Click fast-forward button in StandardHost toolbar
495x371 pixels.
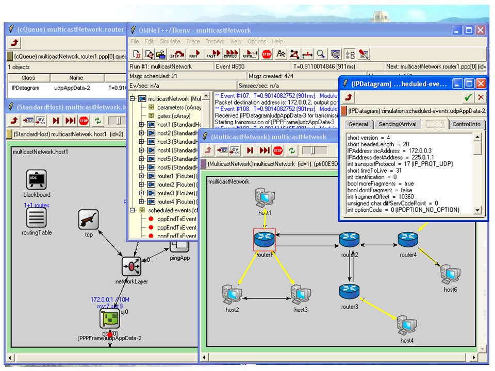70,121
